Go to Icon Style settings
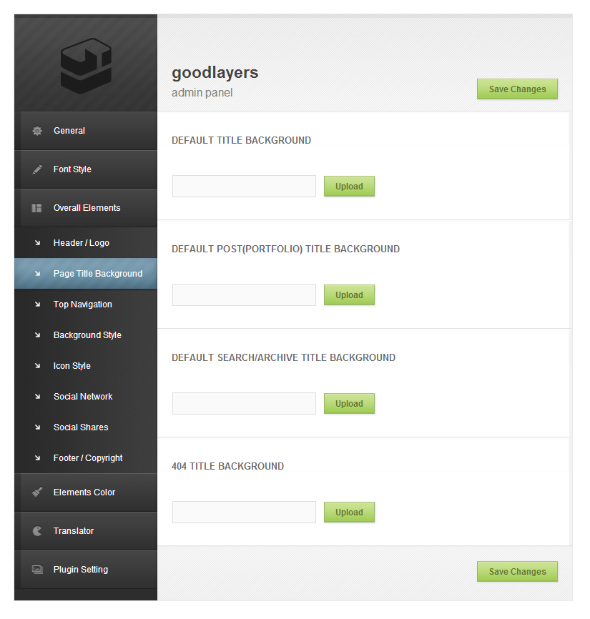590x619 pixels. coord(72,366)
